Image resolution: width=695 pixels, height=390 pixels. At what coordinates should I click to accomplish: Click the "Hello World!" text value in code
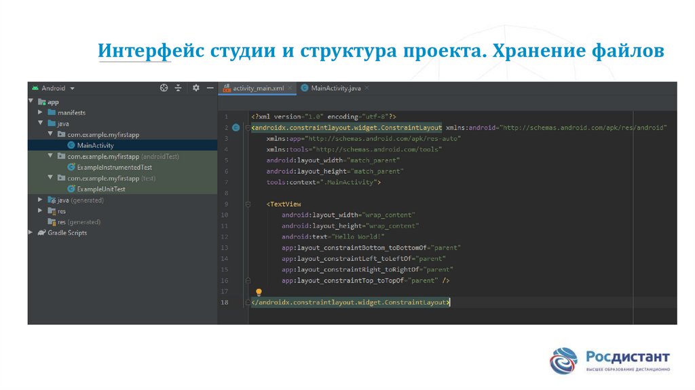(x=358, y=236)
